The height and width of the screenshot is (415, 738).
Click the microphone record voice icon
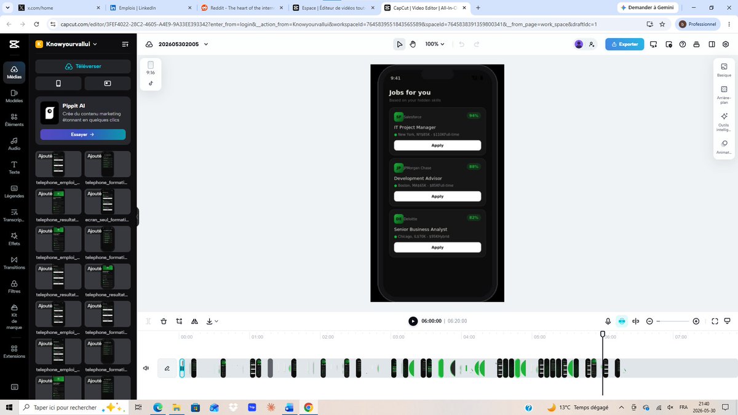(x=608, y=321)
